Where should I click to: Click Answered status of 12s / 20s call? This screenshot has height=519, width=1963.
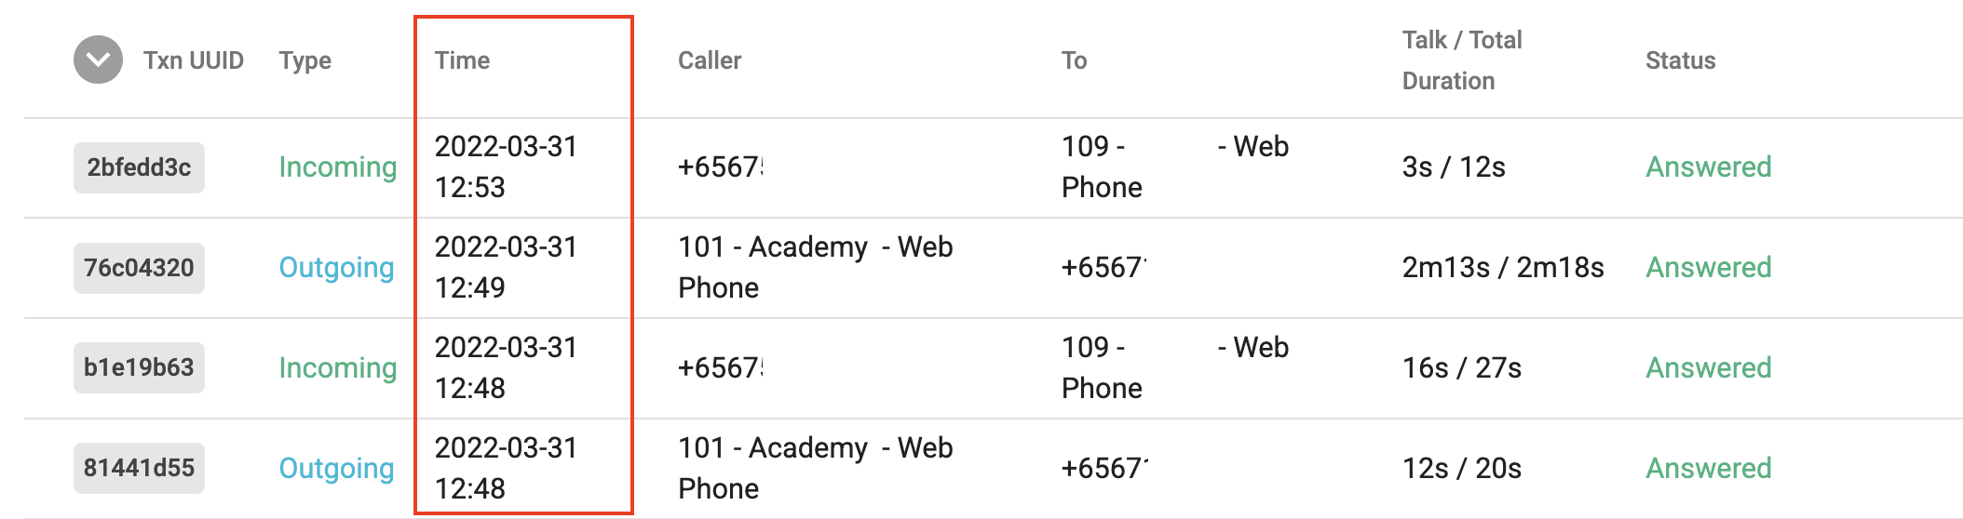pos(1708,468)
